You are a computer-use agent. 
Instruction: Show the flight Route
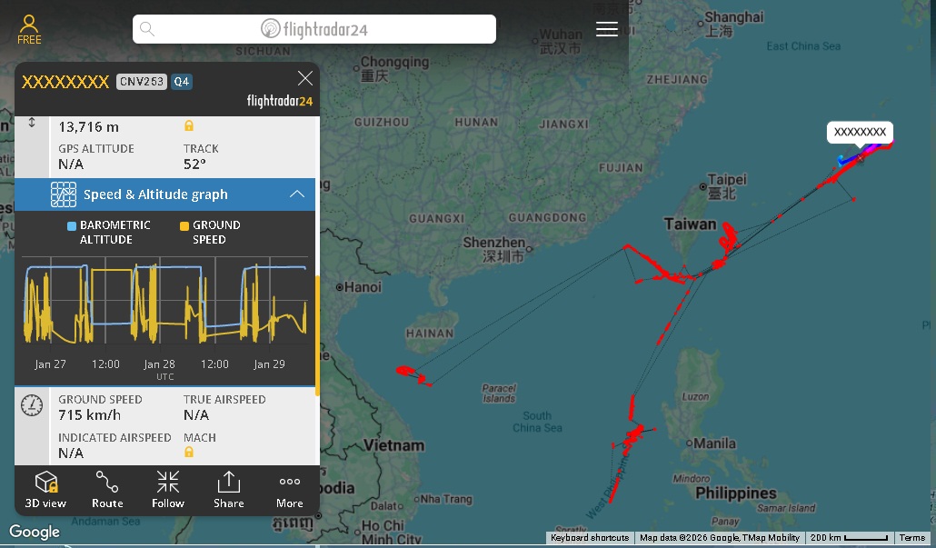107,489
